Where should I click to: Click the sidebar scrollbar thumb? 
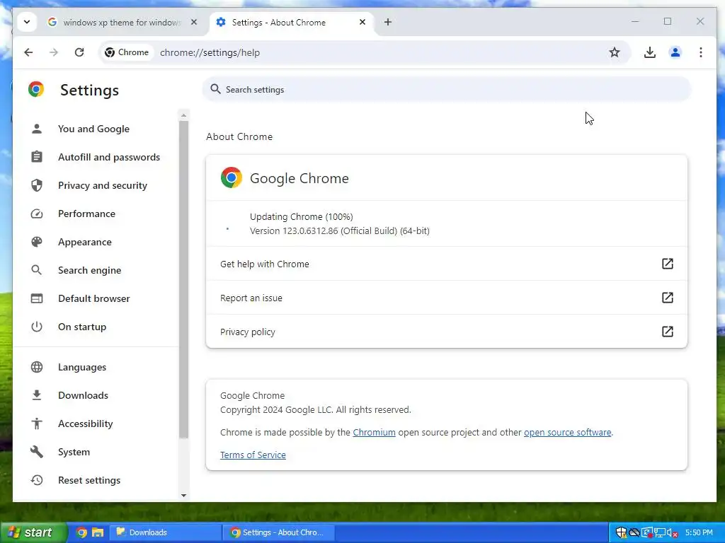[183, 279]
